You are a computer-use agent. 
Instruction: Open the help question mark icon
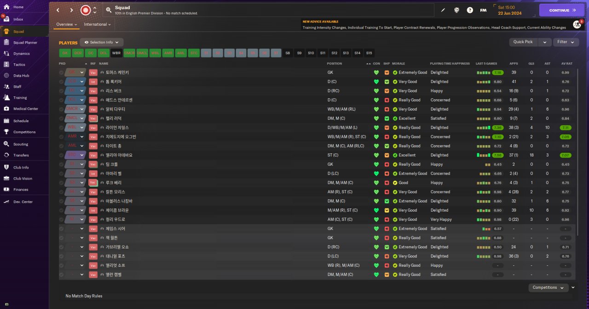coord(470,10)
